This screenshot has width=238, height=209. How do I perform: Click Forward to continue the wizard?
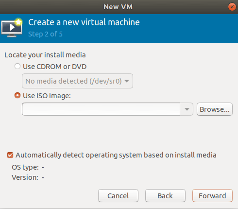click(x=212, y=196)
